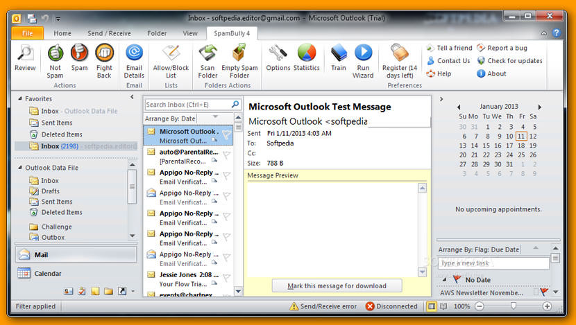Click the Search Inbox field
This screenshot has height=325, width=576.
(x=187, y=105)
